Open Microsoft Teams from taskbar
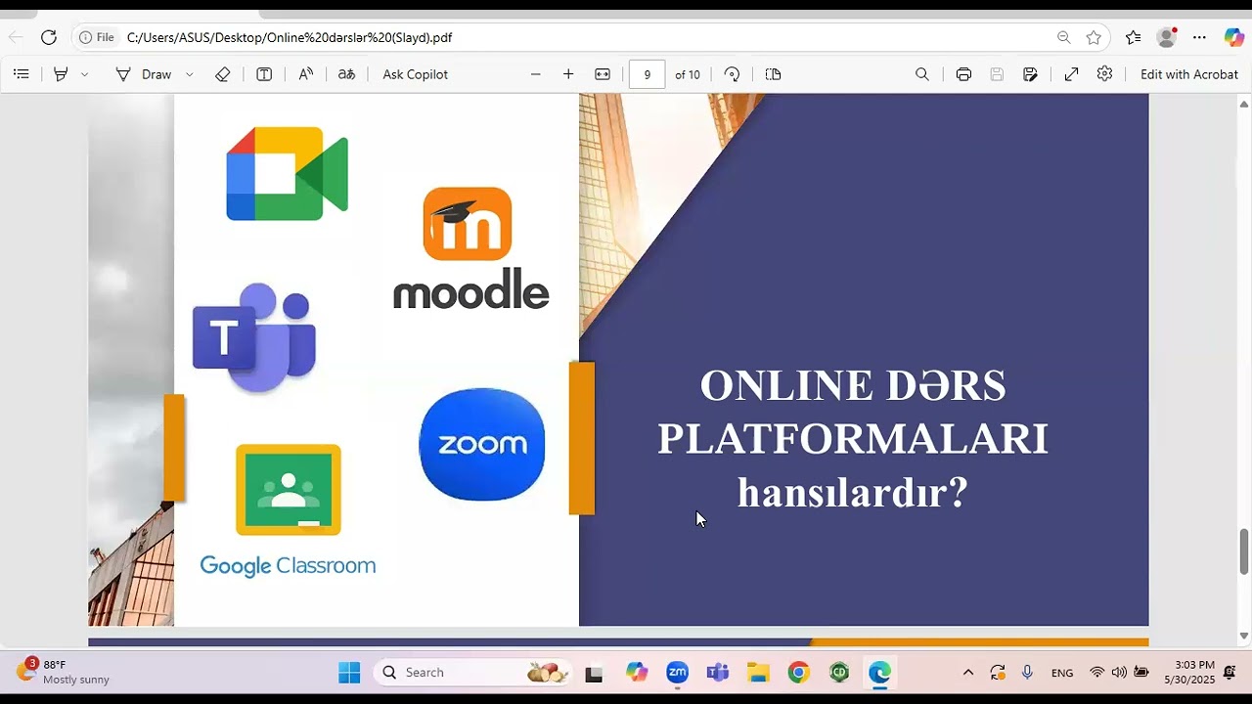Screen dimensions: 1252x704 click(718, 673)
